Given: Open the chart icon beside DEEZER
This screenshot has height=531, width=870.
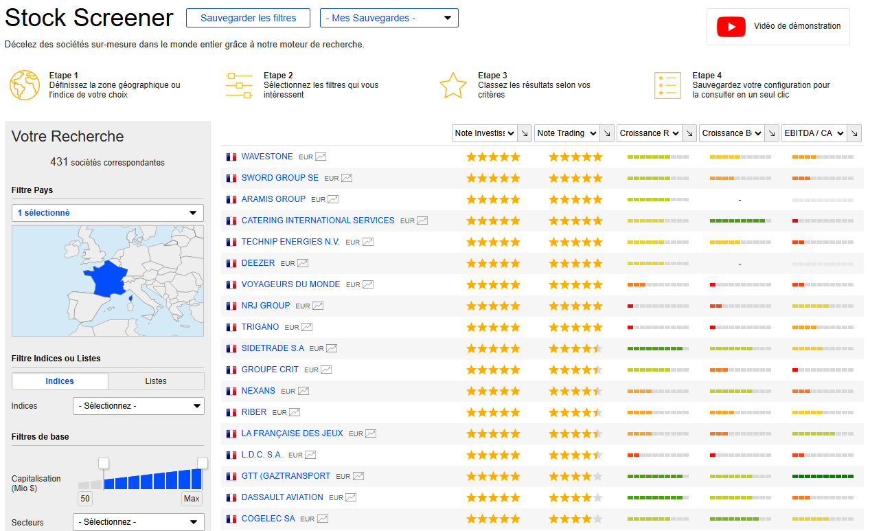Looking at the screenshot, I should pos(303,263).
